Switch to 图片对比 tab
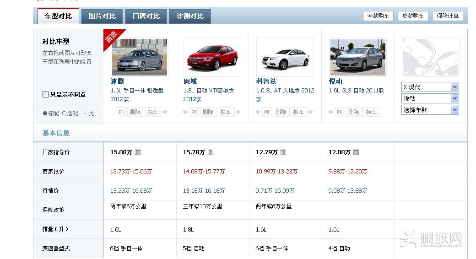The height and width of the screenshot is (259, 476). [x=102, y=16]
